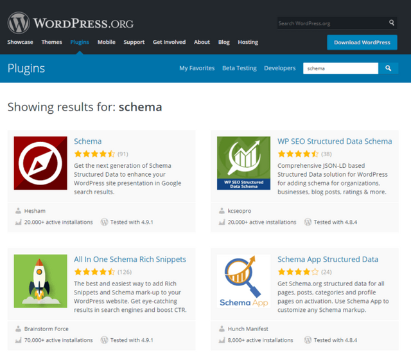Viewport: 411px width, 353px height.
Task: Click the (126) rating count
Action: pos(125,272)
